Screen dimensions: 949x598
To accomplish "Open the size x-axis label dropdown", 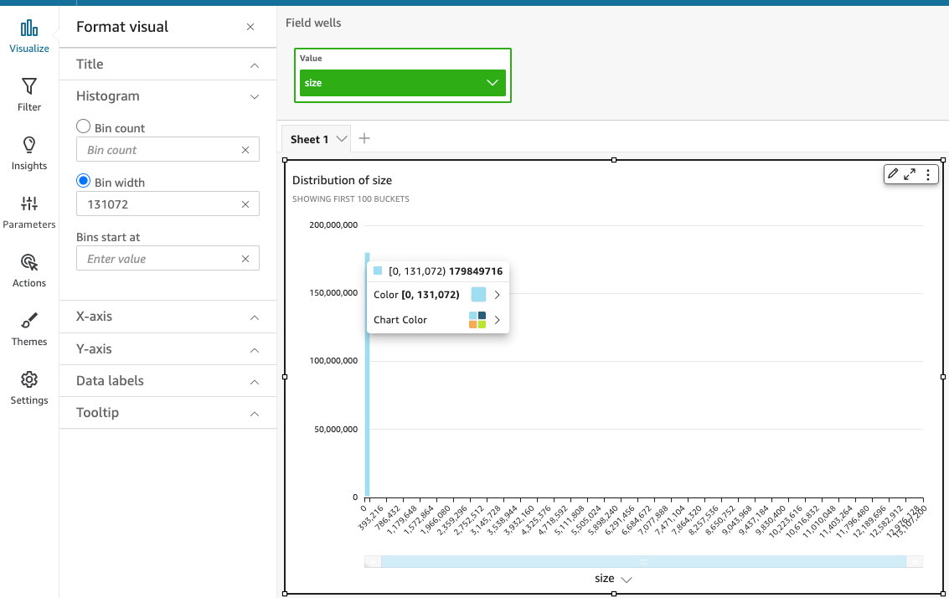I will [x=627, y=580].
